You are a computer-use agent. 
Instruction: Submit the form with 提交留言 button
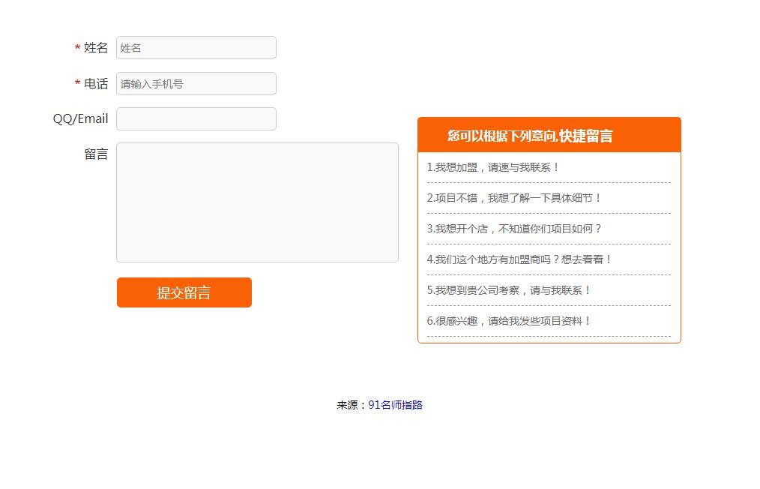tap(184, 292)
